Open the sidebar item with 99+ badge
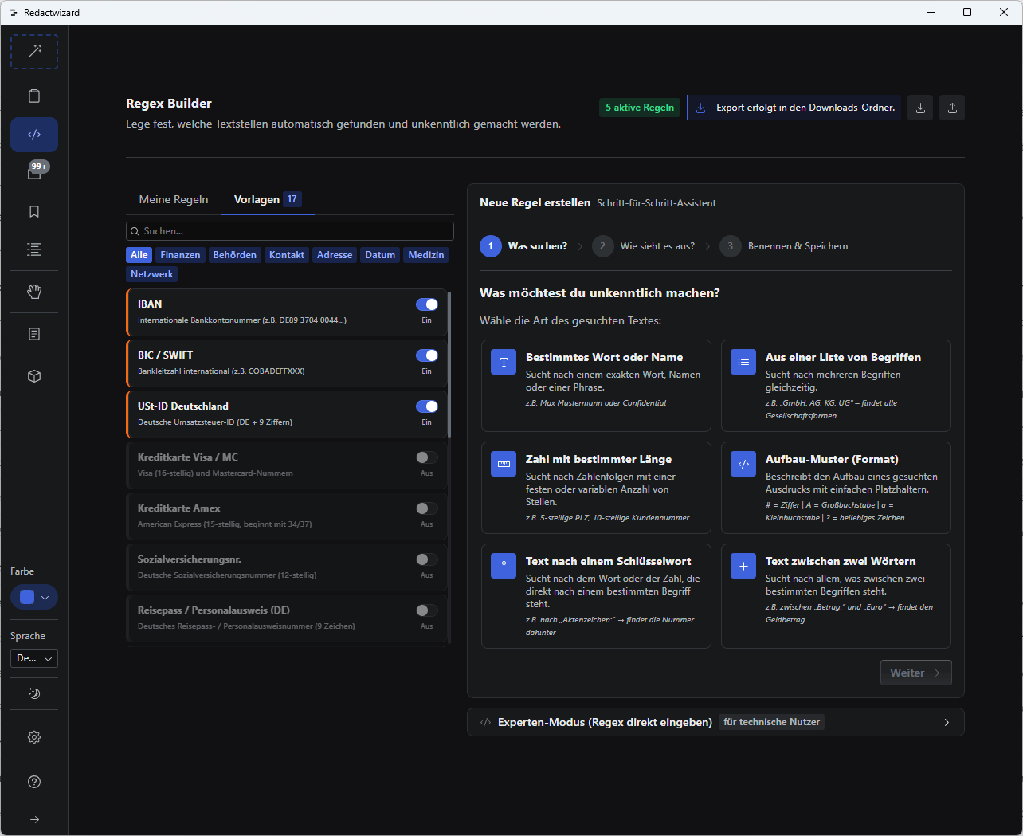The width and height of the screenshot is (1023, 836). pyautogui.click(x=34, y=172)
